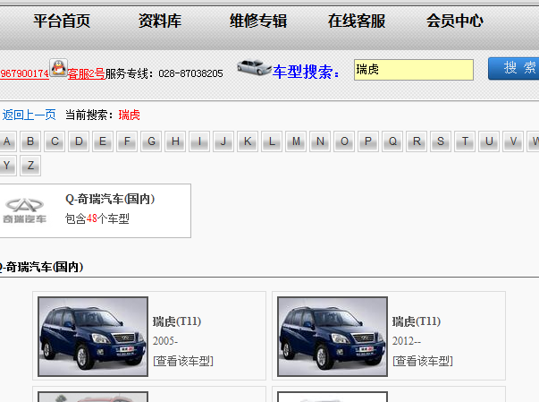
Task: Filter brands by letter R
Action: (417, 141)
